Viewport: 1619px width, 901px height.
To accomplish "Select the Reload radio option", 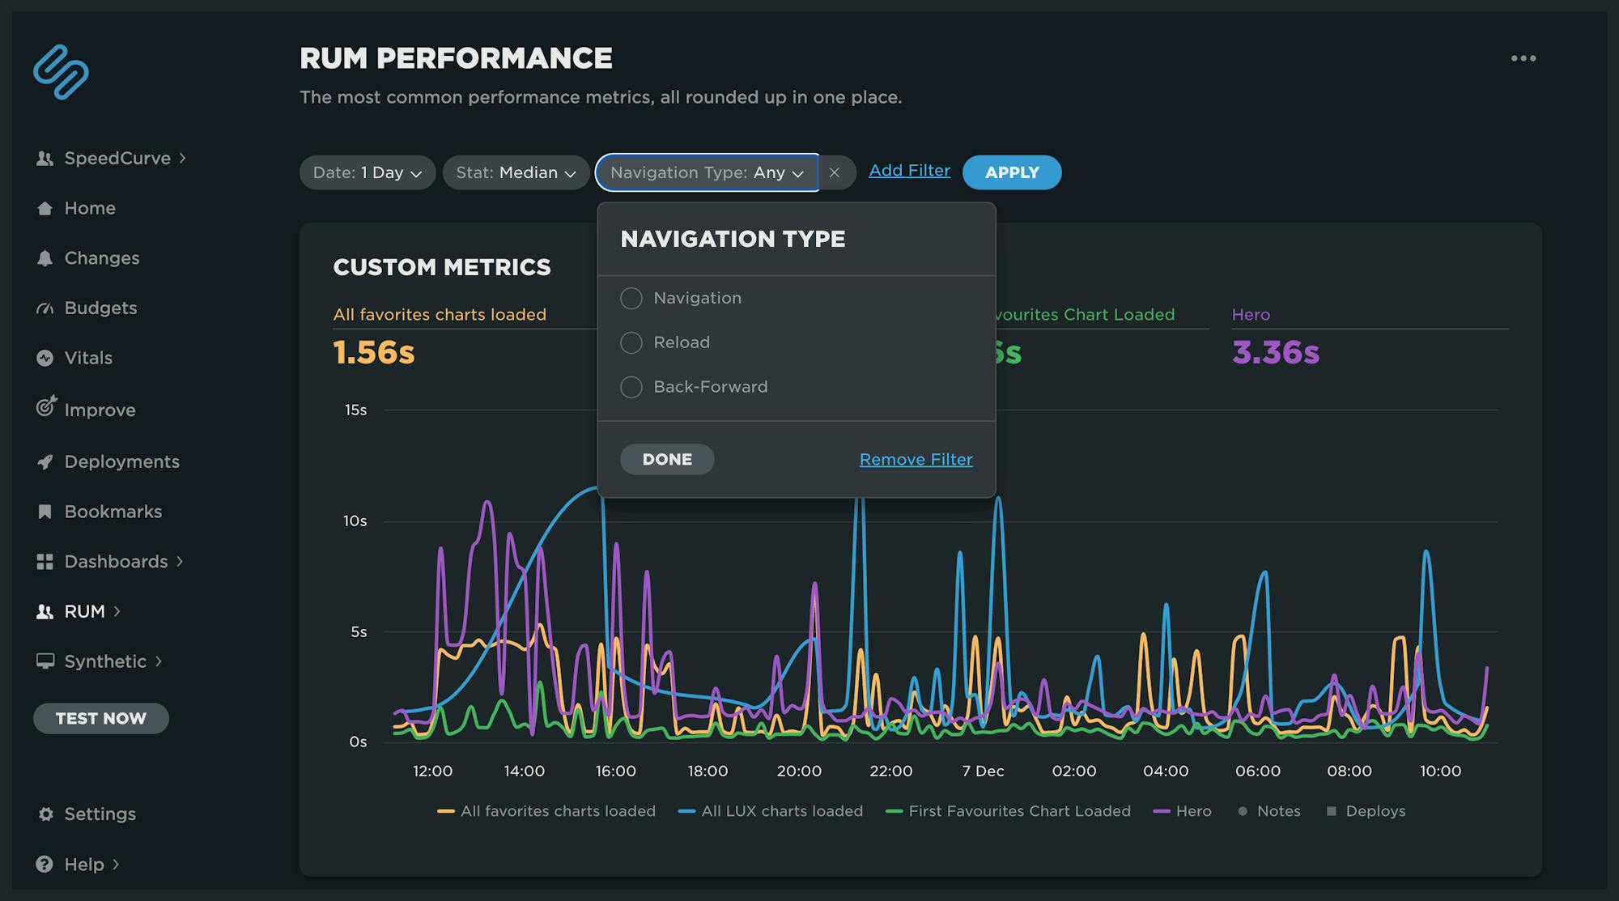I will pyautogui.click(x=631, y=342).
